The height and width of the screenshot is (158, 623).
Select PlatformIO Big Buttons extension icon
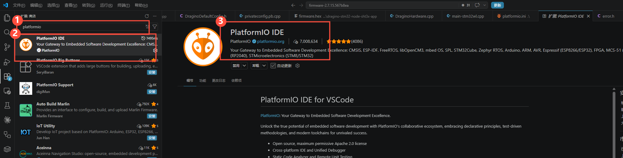(x=26, y=66)
